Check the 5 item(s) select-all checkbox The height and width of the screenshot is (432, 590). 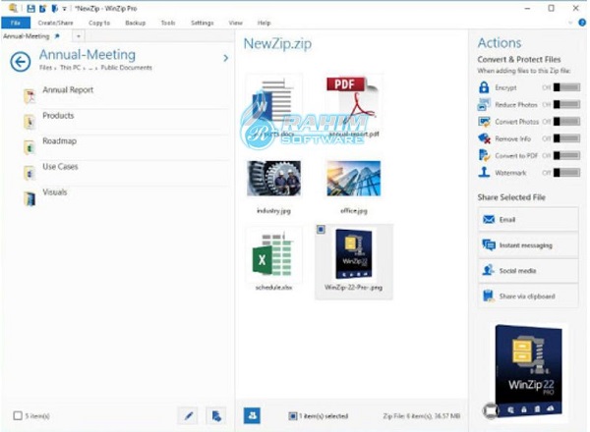pyautogui.click(x=18, y=415)
